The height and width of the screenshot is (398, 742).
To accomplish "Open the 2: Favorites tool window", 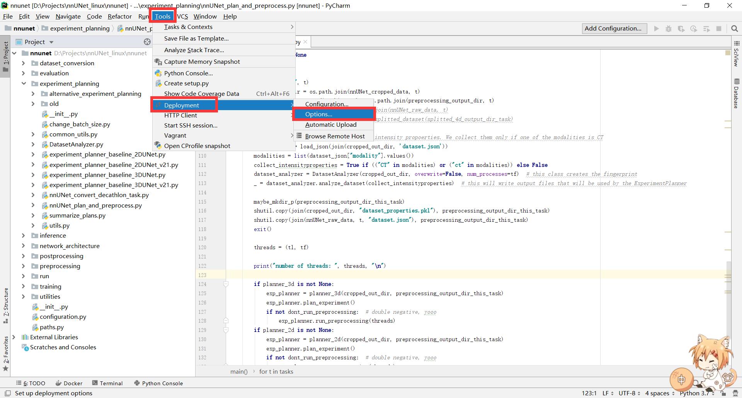I will (x=5, y=353).
